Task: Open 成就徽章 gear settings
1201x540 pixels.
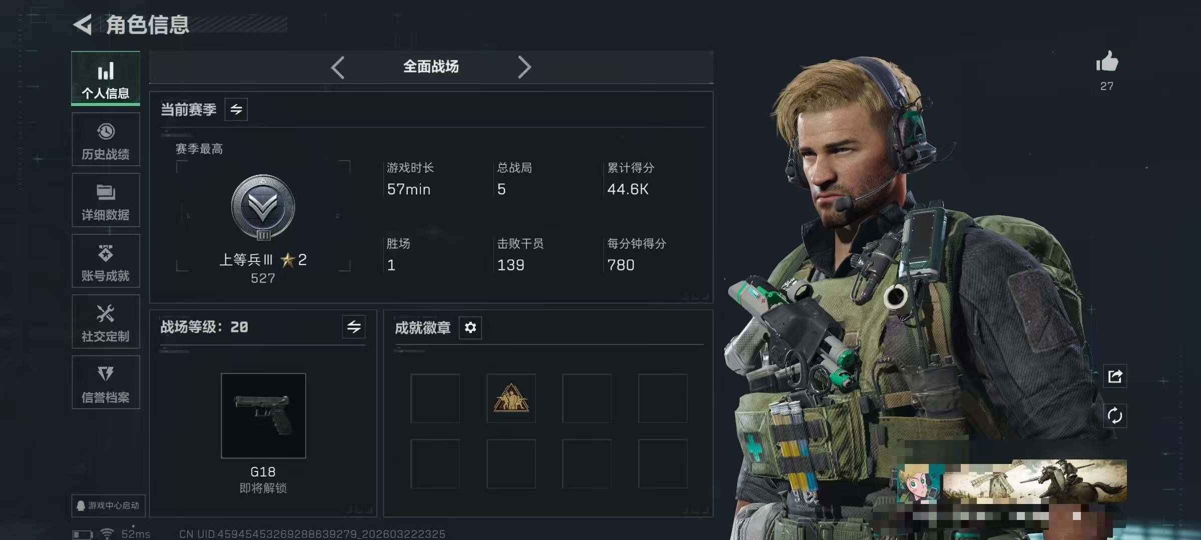Action: click(470, 327)
